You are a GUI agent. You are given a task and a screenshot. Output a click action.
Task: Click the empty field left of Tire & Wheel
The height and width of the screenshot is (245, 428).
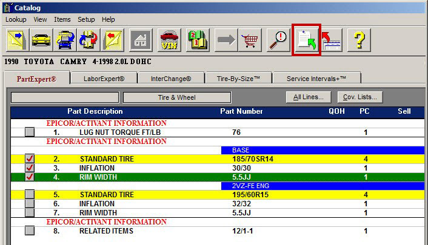point(65,97)
